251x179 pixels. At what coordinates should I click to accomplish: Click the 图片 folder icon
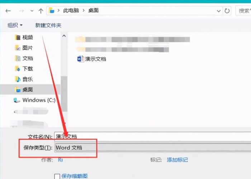[18, 48]
